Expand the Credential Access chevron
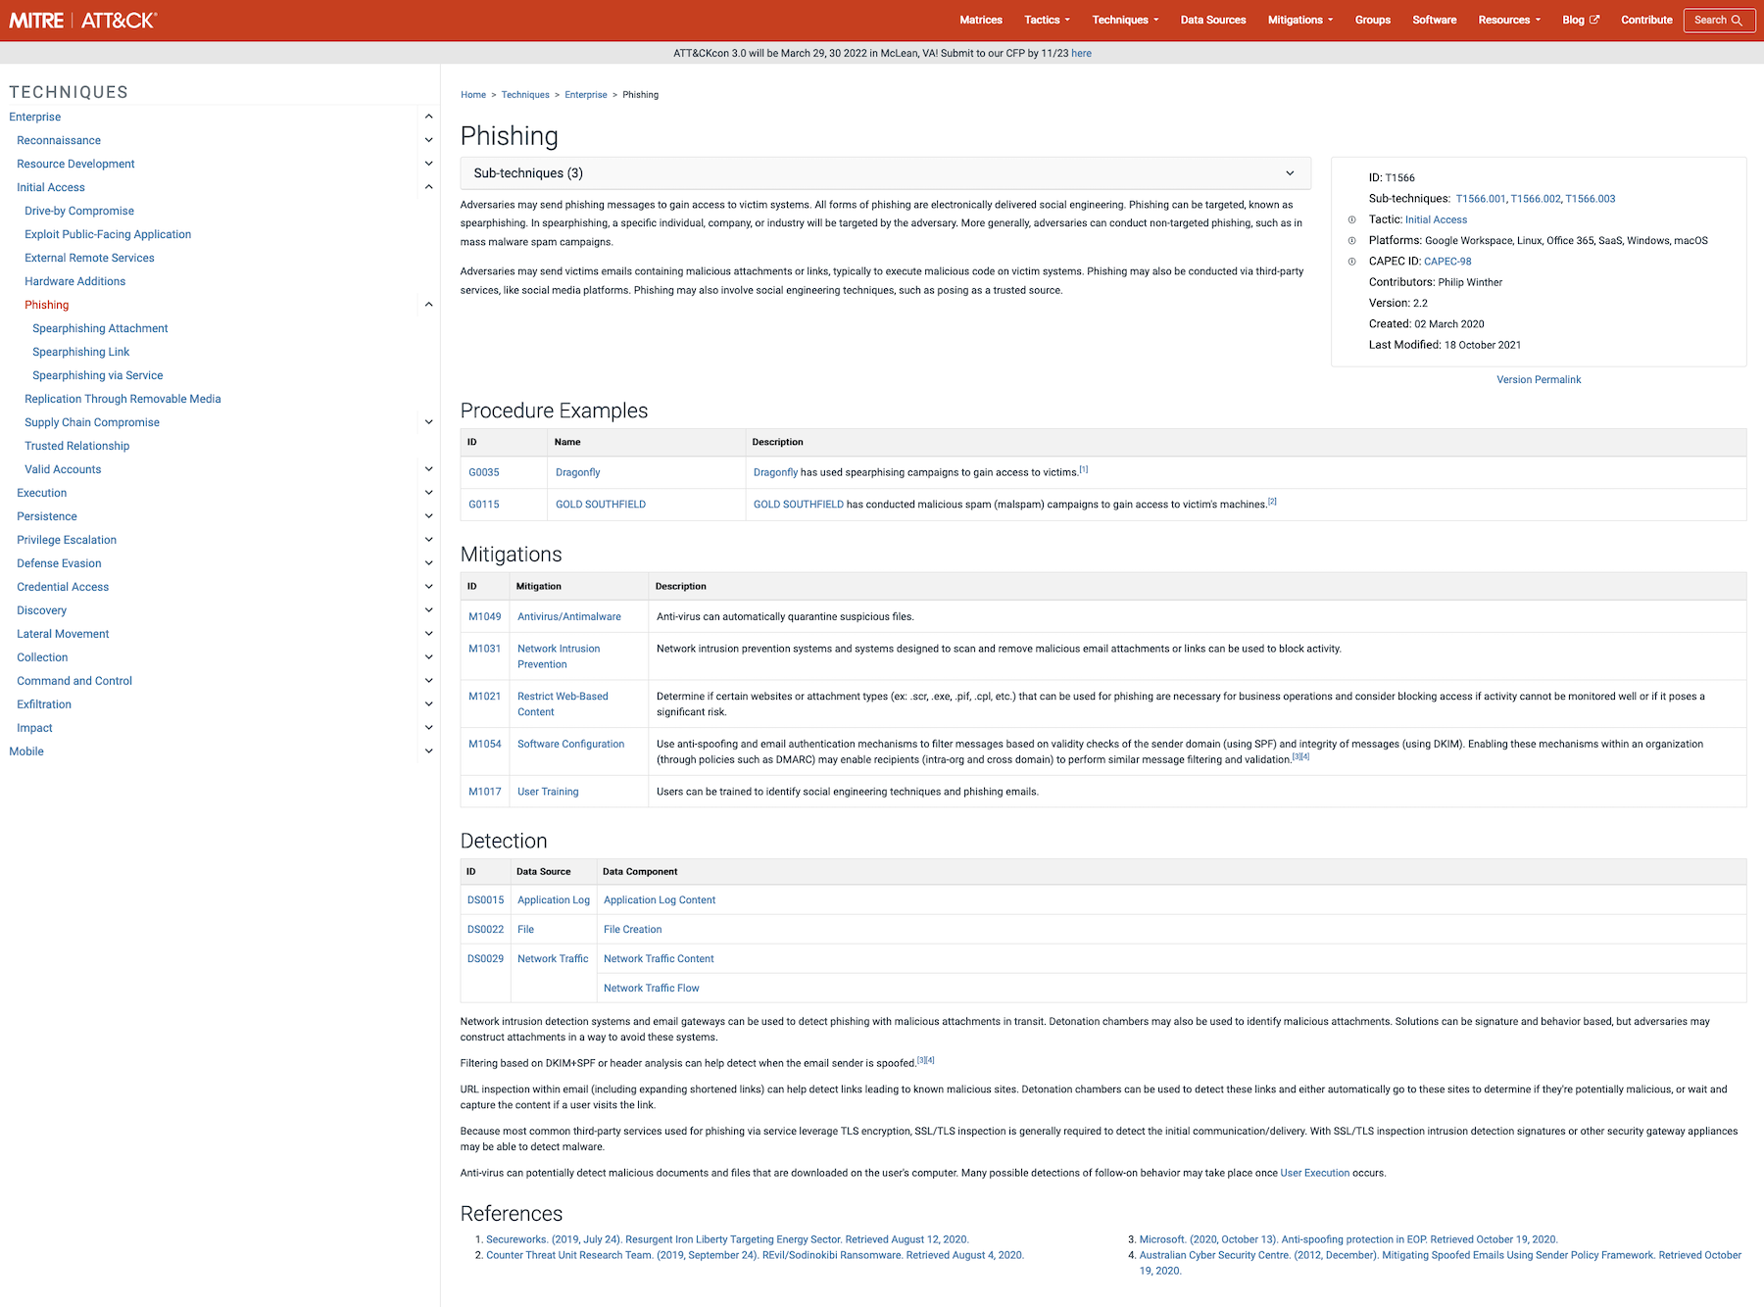 [x=428, y=587]
